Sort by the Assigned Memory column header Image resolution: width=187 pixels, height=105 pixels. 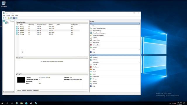[x=41, y=24]
